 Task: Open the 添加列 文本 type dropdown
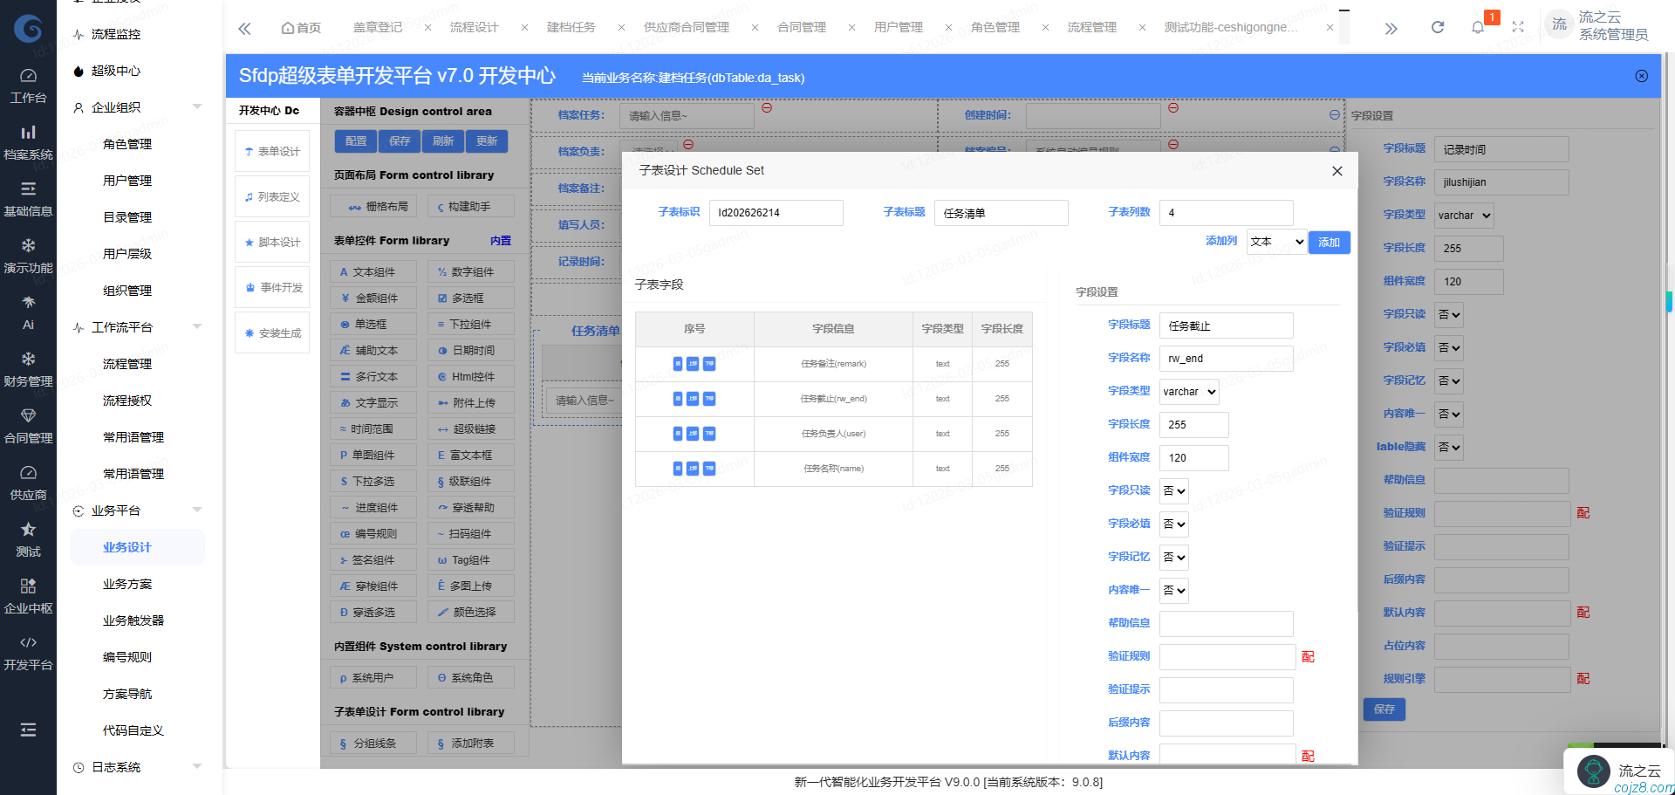1276,242
